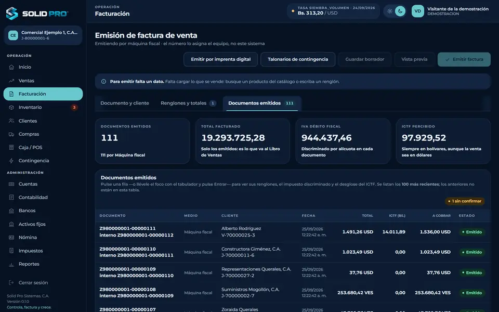The width and height of the screenshot is (499, 312).
Task: Click Talonarios de contingencia button
Action: (298, 59)
